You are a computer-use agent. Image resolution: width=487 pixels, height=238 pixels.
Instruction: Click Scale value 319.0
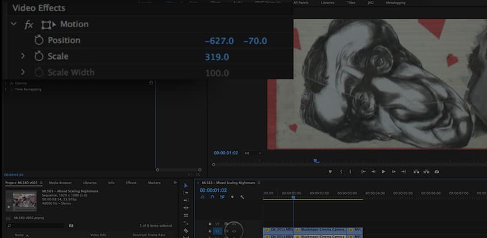pos(217,57)
